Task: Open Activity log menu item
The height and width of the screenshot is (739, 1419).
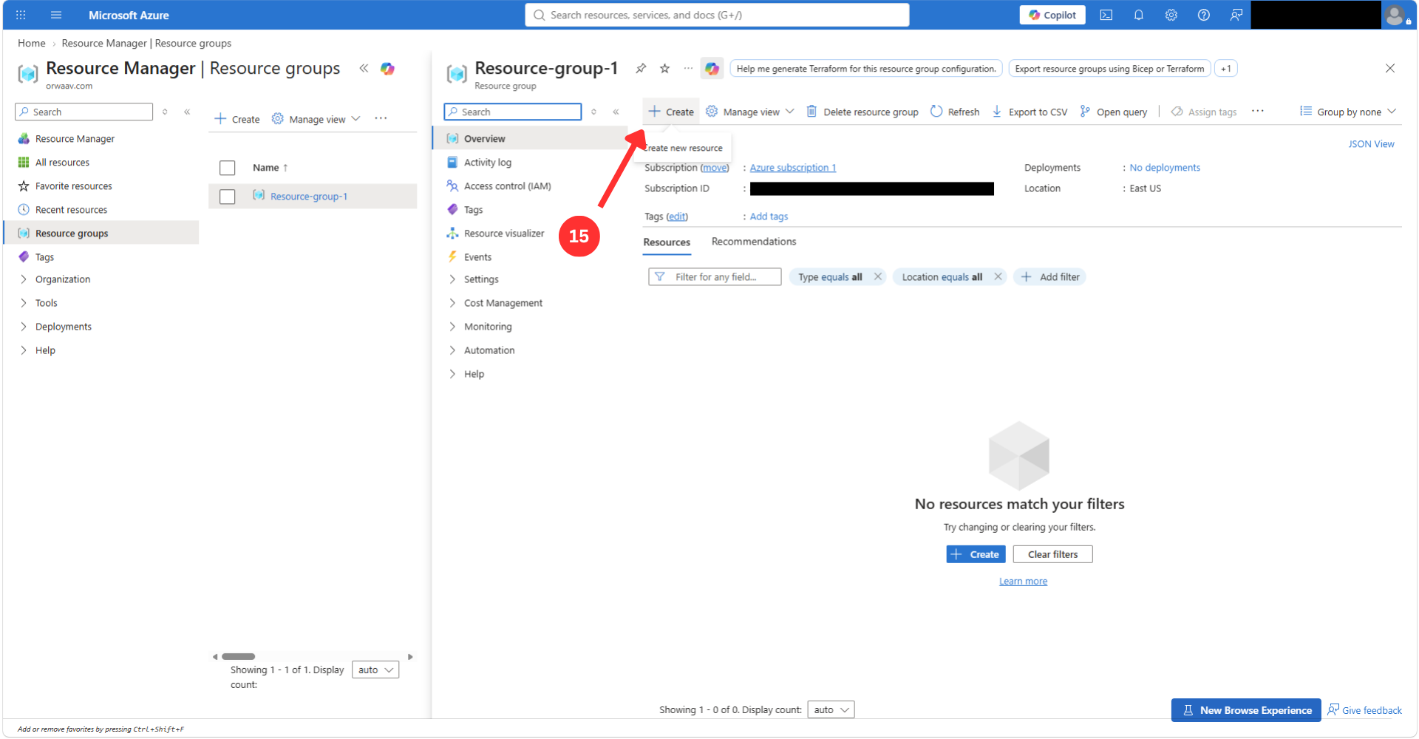Action: pyautogui.click(x=487, y=163)
